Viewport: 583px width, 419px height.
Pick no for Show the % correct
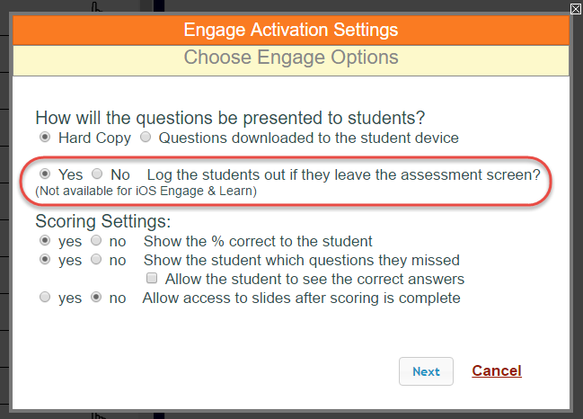tap(96, 241)
